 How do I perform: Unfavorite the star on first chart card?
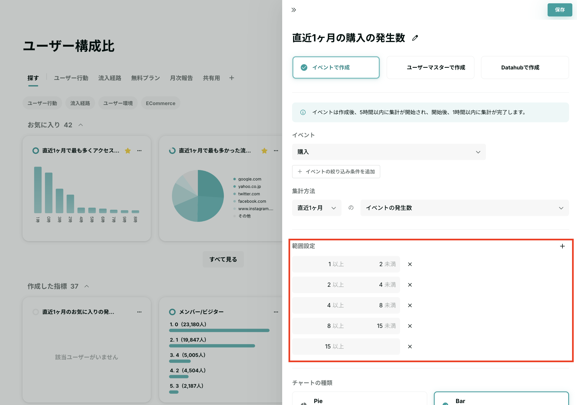pyautogui.click(x=128, y=151)
